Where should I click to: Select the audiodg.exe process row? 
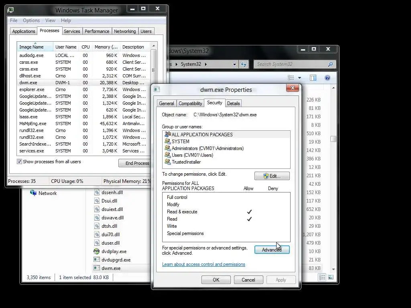pyautogui.click(x=83, y=55)
